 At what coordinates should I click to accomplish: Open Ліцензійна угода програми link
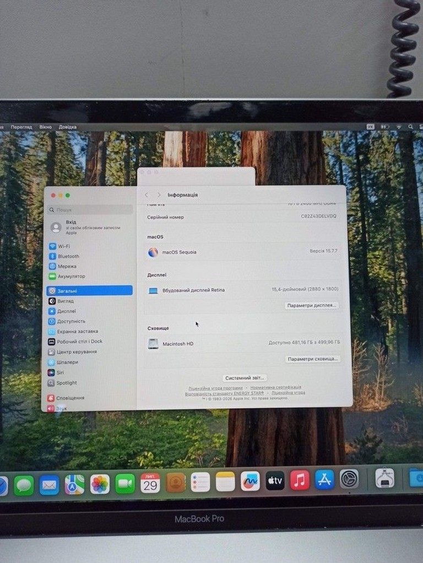click(x=215, y=388)
